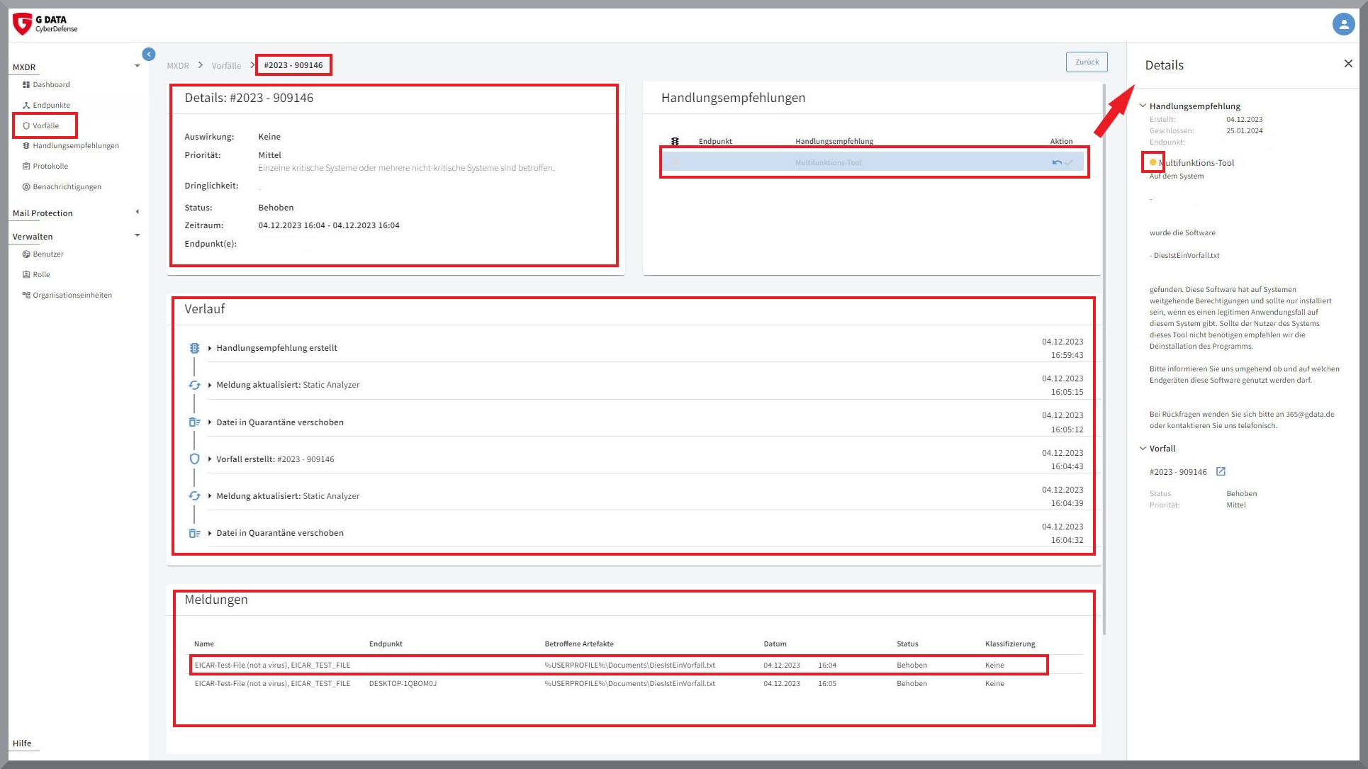Select the Endpunkte icon in sidebar
Screen dimensions: 1368x769
26,104
